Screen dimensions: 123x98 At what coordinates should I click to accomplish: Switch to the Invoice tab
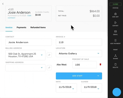pos(9,27)
